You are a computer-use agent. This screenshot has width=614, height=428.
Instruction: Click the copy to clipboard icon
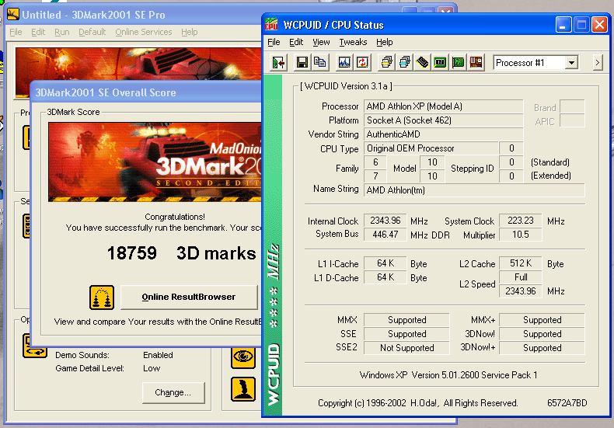click(320, 63)
